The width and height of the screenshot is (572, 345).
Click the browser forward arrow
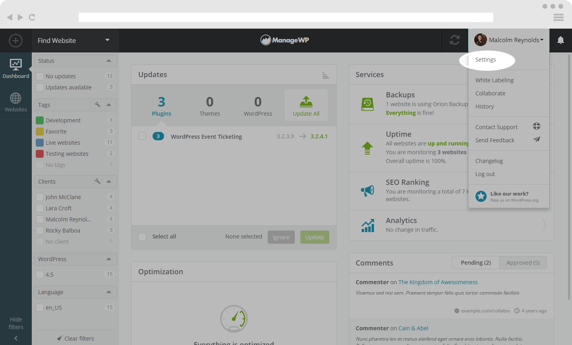click(x=20, y=17)
